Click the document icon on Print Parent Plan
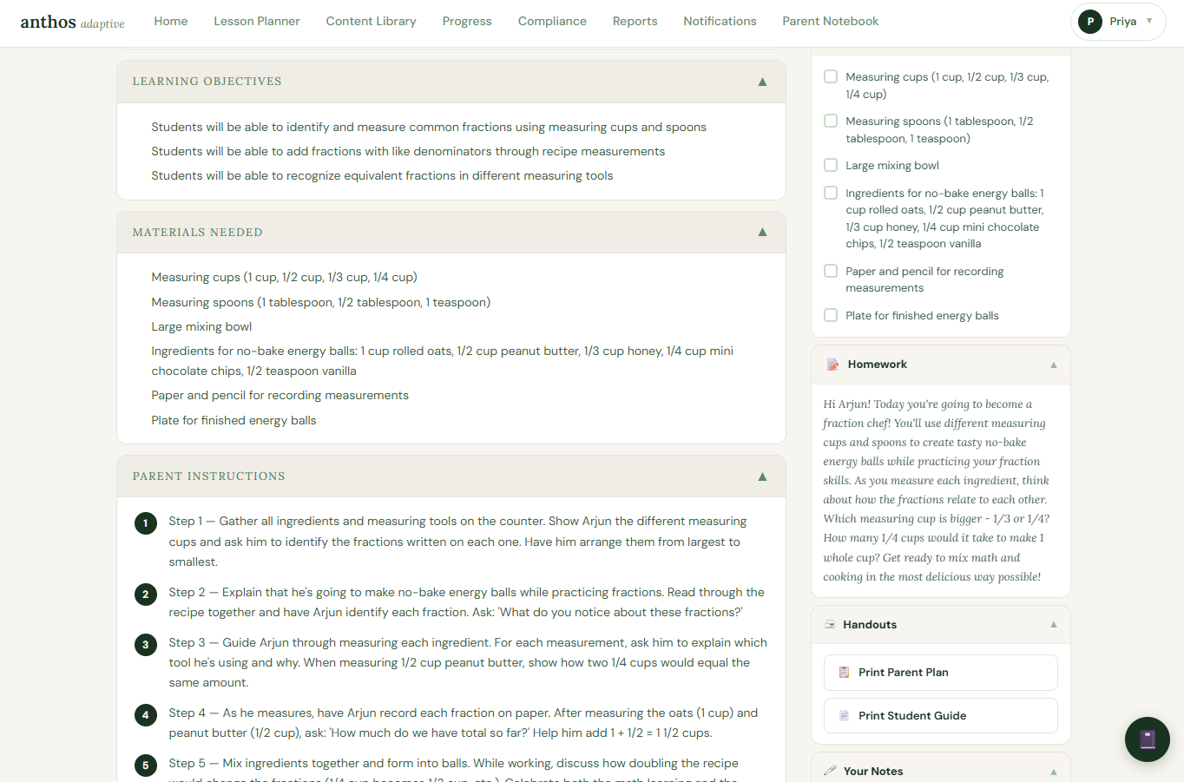The height and width of the screenshot is (782, 1184). pos(842,672)
